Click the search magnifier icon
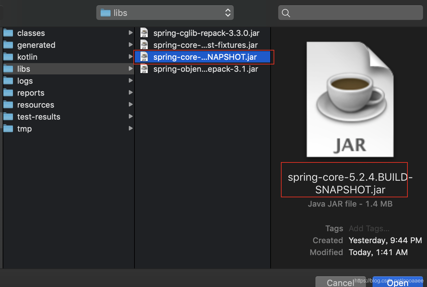The height and width of the screenshot is (287, 427). [x=286, y=13]
